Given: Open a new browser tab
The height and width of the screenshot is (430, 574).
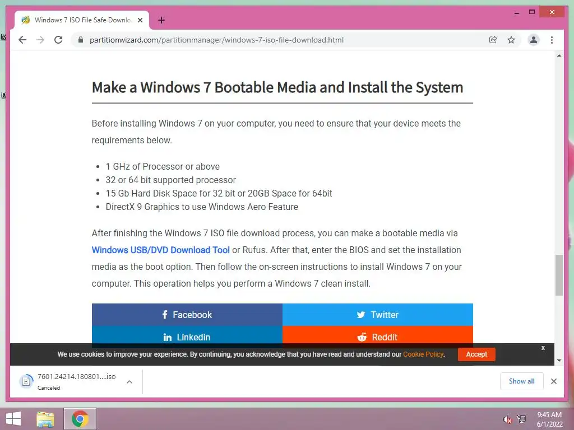Looking at the screenshot, I should 161,20.
